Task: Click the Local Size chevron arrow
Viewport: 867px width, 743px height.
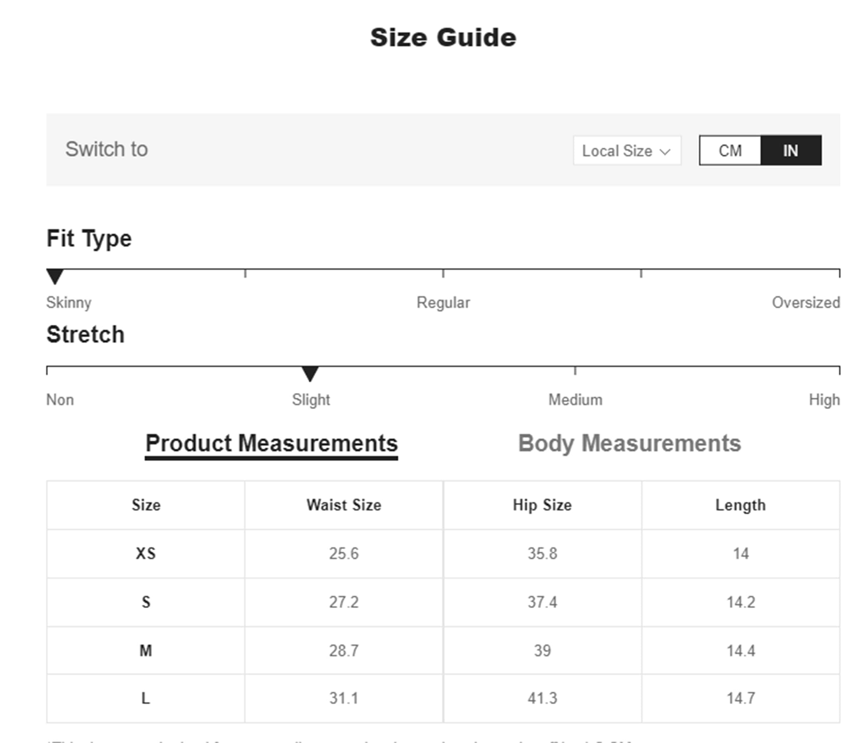Action: pyautogui.click(x=665, y=152)
